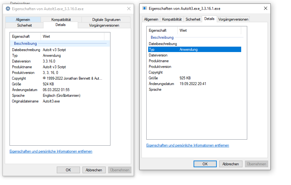Switch to Sicherheit tab in 3.3.16.0 dialog
This screenshot has width=291, height=185.
[24, 25]
